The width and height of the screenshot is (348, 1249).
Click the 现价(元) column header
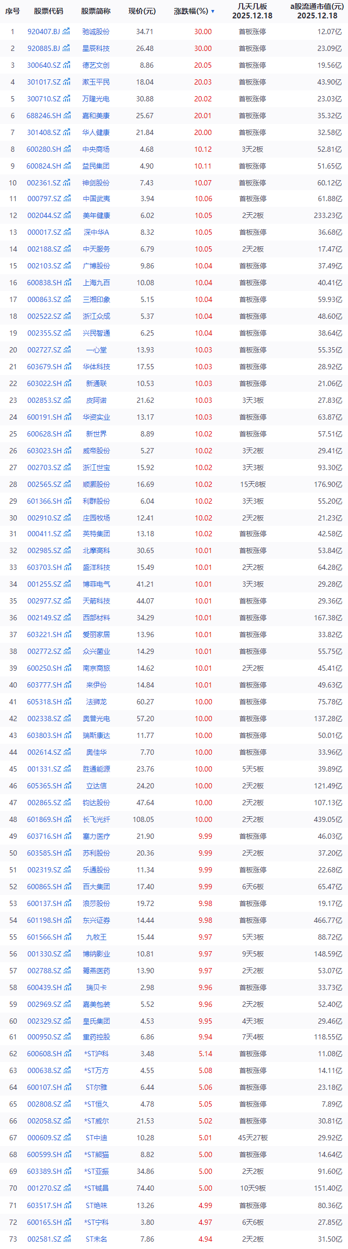point(142,11)
